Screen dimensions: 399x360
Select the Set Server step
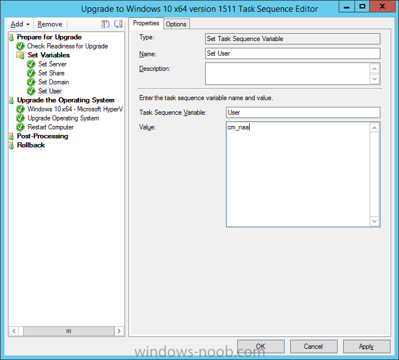(x=52, y=64)
